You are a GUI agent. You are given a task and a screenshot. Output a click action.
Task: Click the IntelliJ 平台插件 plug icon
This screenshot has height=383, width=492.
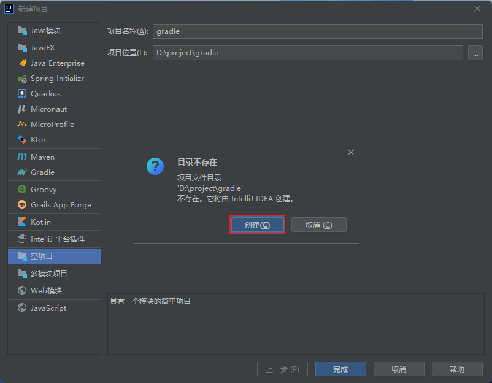click(22, 239)
